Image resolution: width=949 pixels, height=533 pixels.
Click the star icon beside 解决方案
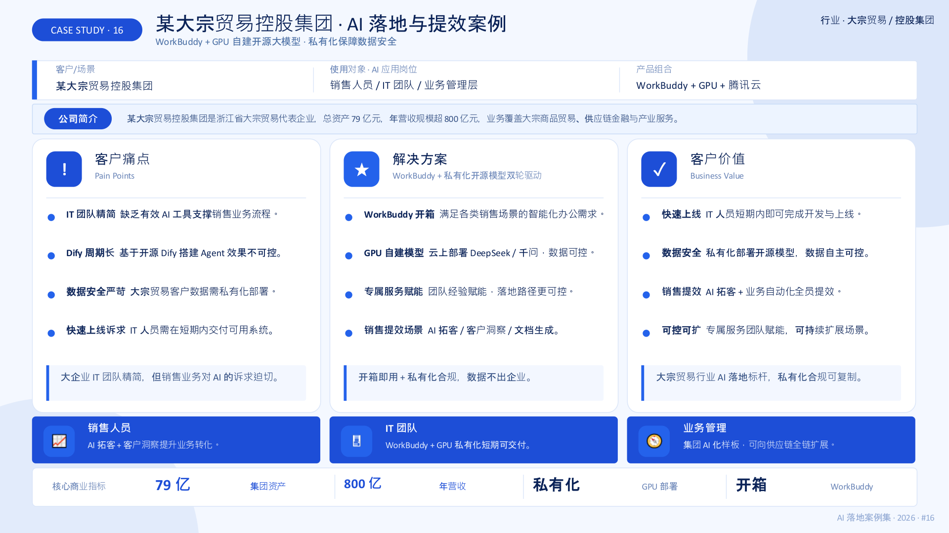(361, 169)
